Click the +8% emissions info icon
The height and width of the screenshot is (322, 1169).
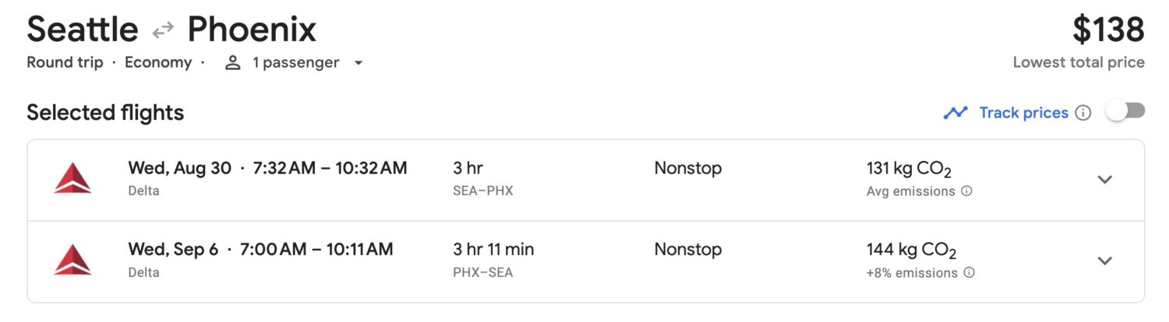(969, 273)
